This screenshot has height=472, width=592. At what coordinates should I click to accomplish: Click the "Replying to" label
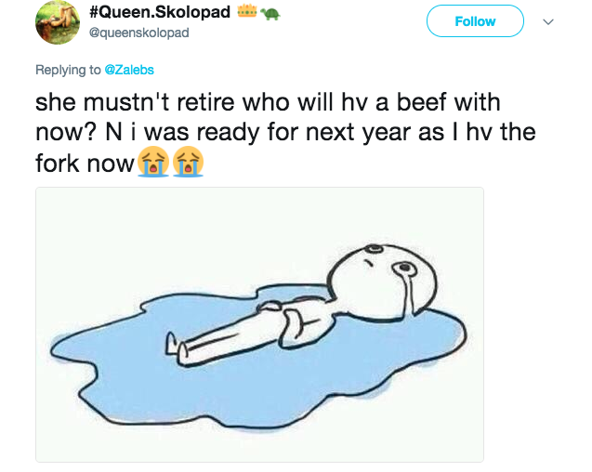click(68, 70)
